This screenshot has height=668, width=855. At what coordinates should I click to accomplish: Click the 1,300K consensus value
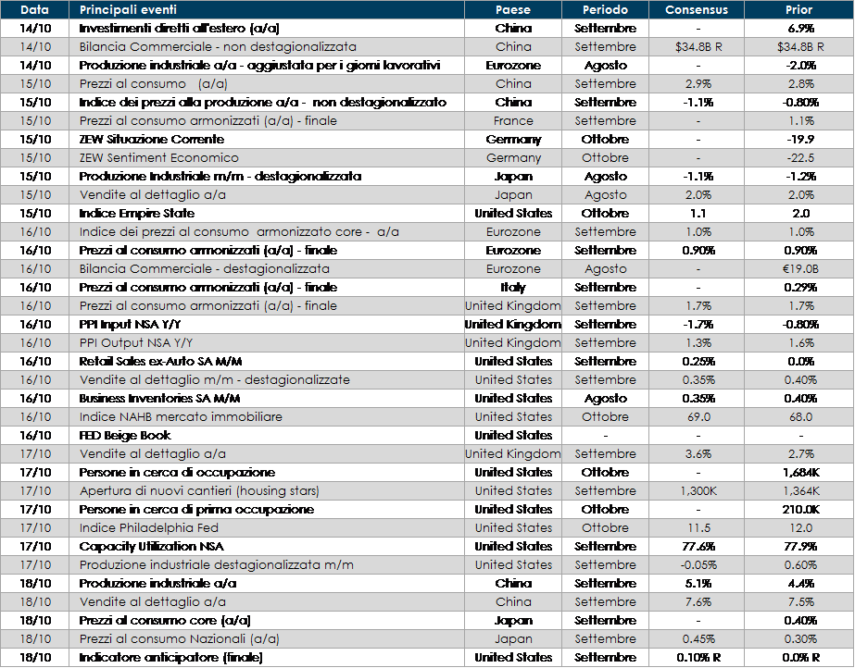[698, 491]
